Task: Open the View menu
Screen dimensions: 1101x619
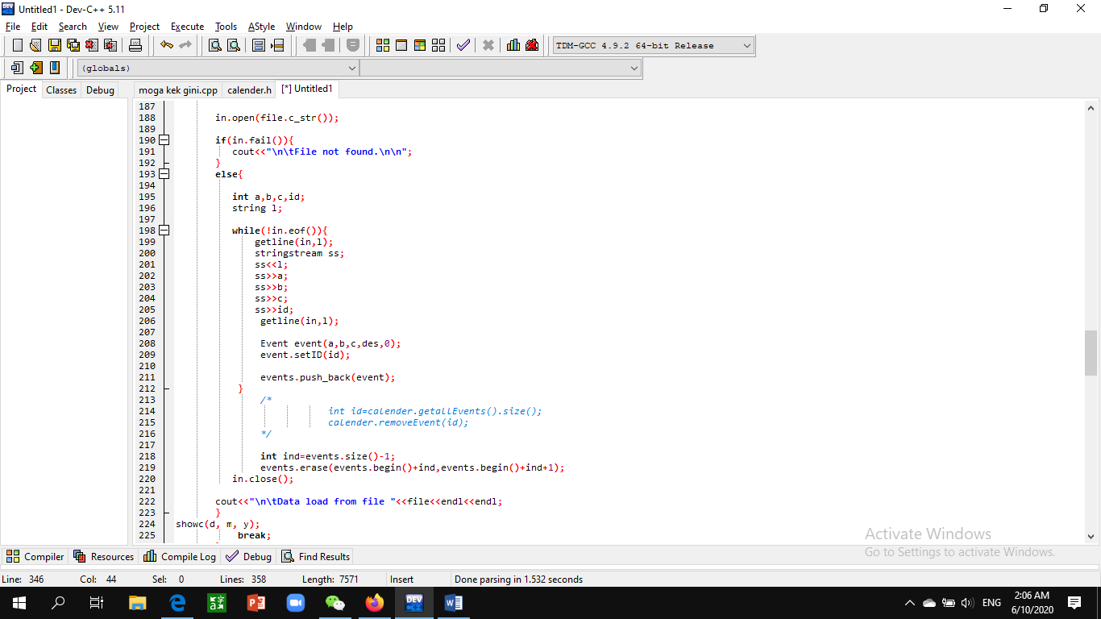Action: click(108, 27)
